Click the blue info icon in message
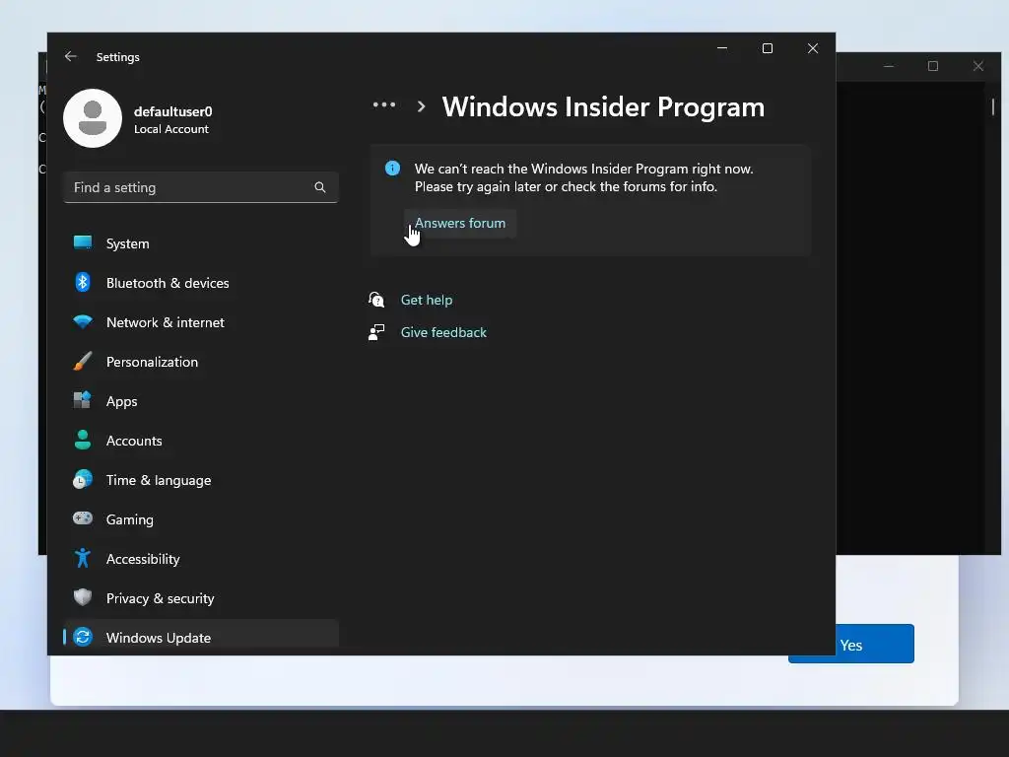This screenshot has height=757, width=1009. pyautogui.click(x=392, y=168)
